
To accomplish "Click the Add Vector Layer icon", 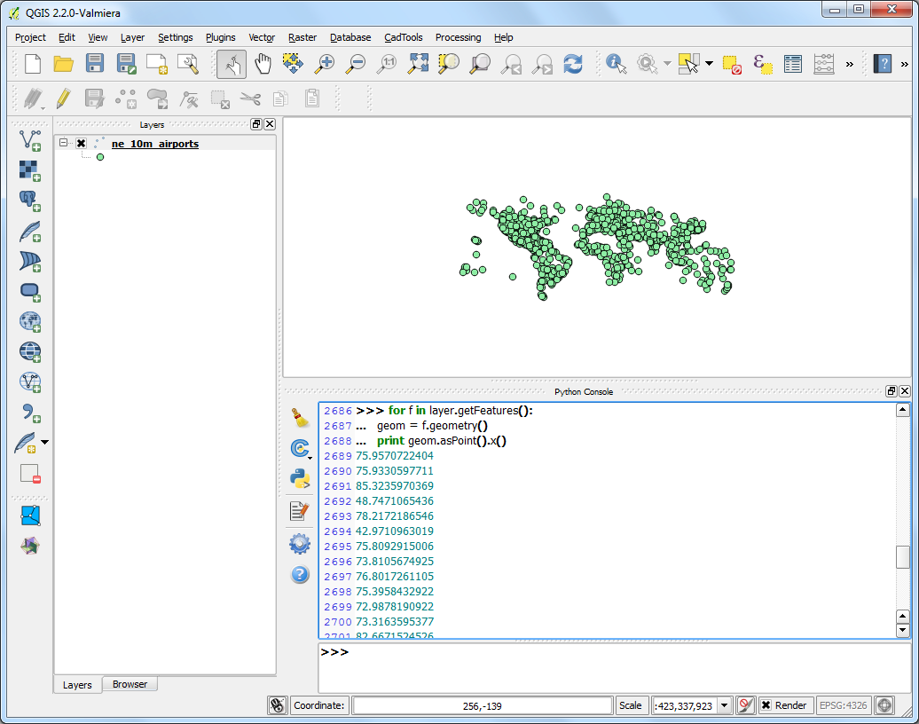I will (30, 139).
